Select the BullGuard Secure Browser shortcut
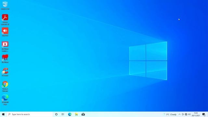208x117 pixels. pos(5,46)
